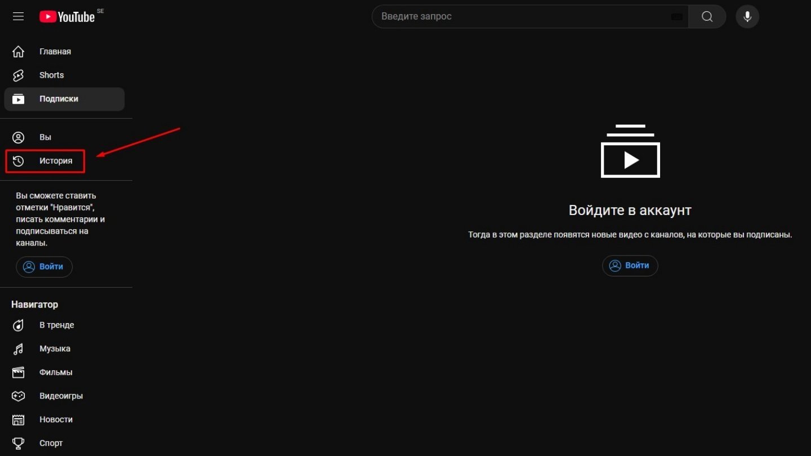Click the large subscriptions play icon
The image size is (811, 456).
630,151
